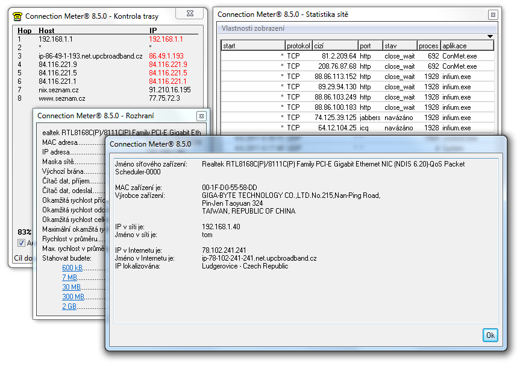
Task: Click the Čítač dat, příjem row
Action: (74, 180)
